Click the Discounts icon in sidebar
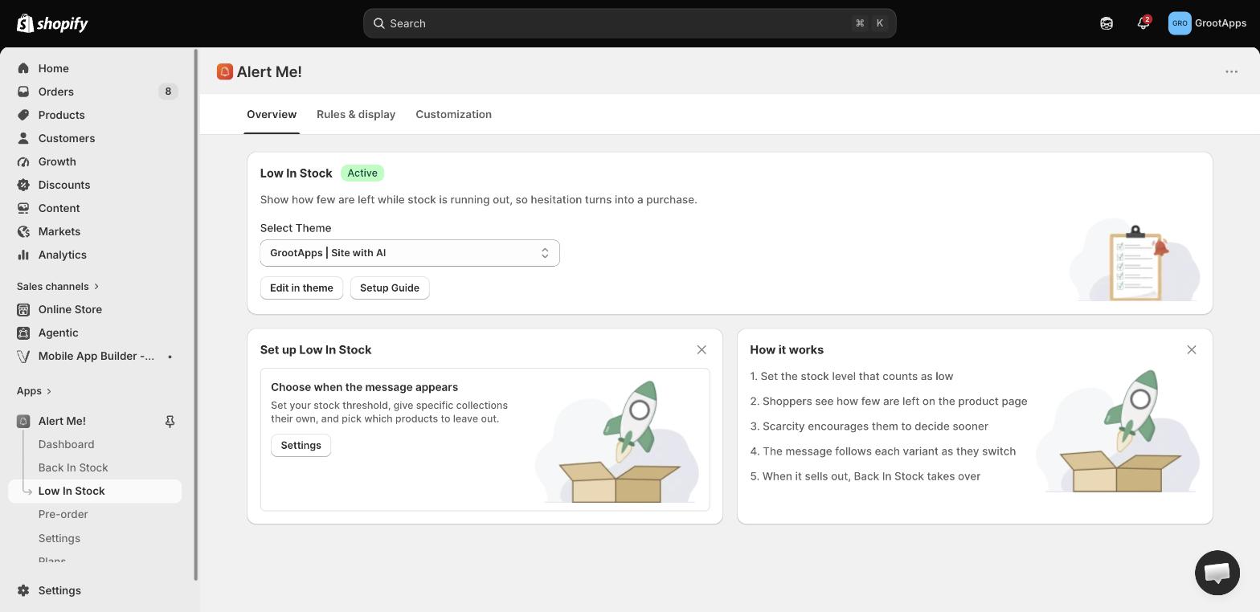 23,185
